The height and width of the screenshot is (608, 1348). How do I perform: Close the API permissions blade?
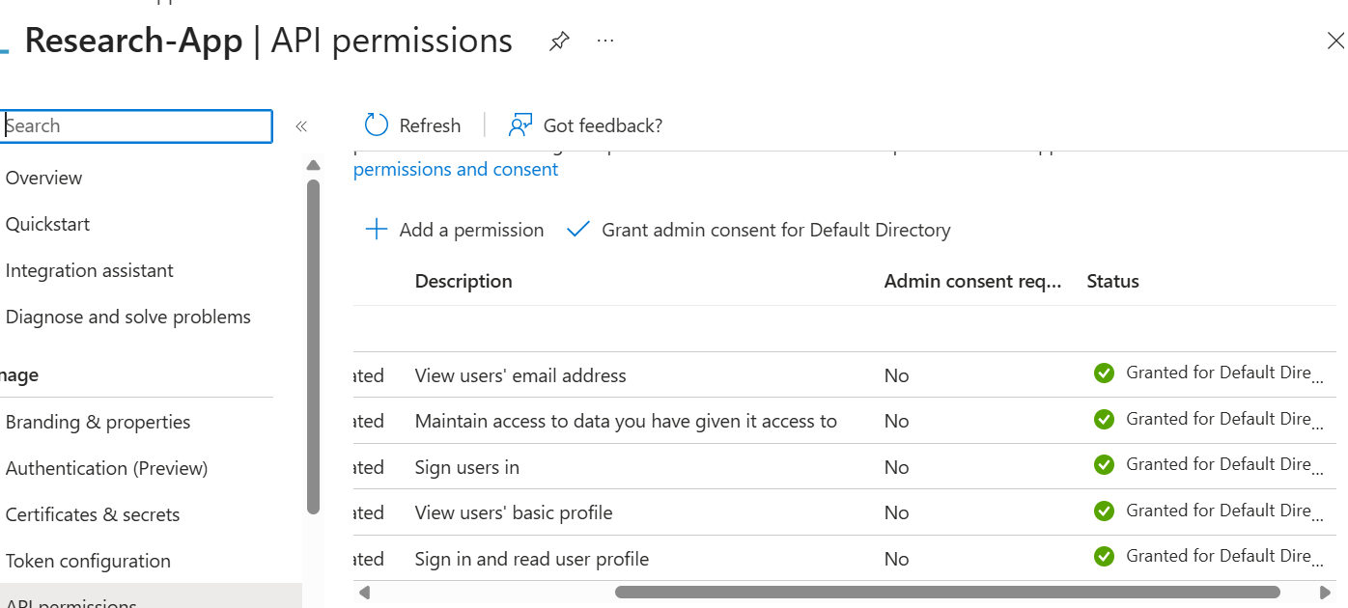1335,41
